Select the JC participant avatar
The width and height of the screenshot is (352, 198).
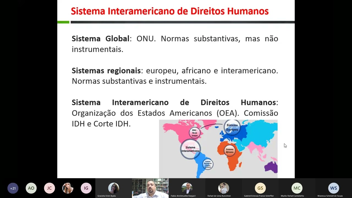click(x=50, y=188)
